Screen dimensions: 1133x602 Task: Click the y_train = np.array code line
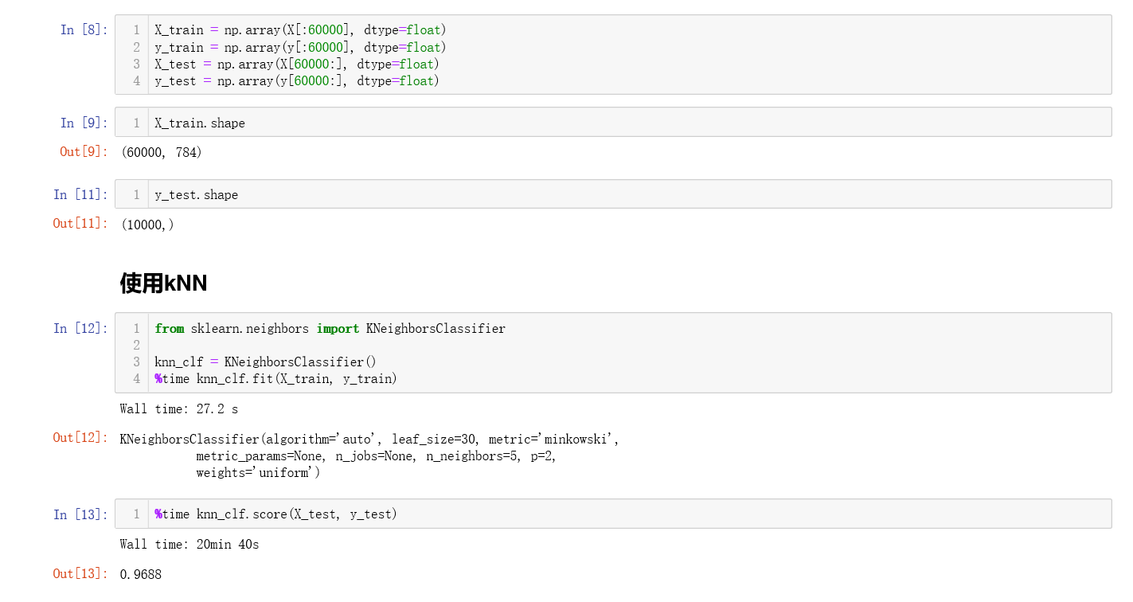(300, 48)
